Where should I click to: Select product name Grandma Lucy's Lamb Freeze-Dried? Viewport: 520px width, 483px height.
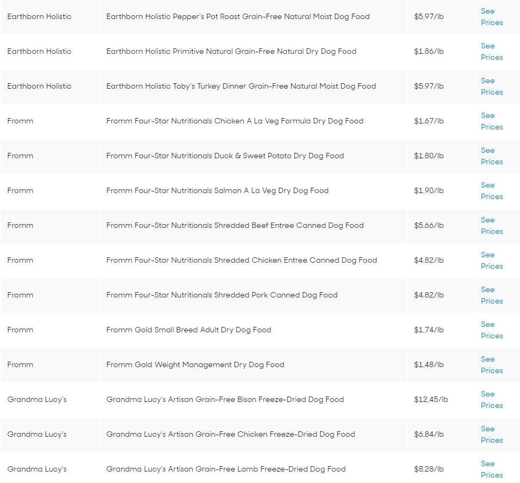coord(226,469)
